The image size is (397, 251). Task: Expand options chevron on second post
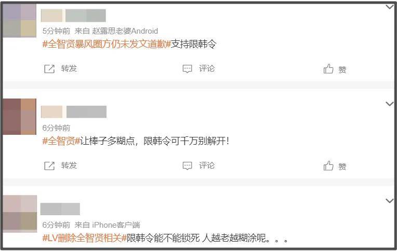pyautogui.click(x=389, y=104)
